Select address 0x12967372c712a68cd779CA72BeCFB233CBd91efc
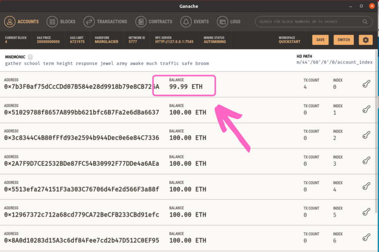This screenshot has height=252, width=379. [82, 215]
